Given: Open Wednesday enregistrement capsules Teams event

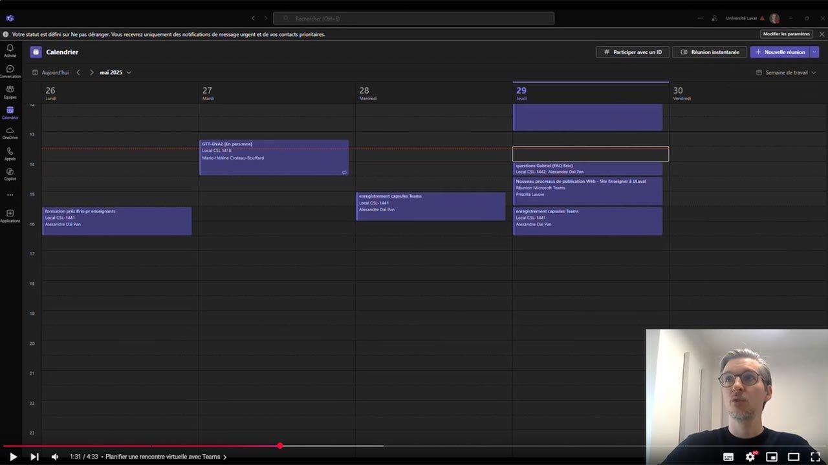Looking at the screenshot, I should [431, 206].
